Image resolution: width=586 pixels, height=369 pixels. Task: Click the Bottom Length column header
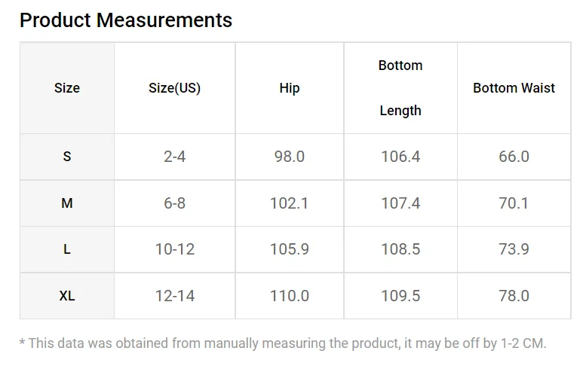click(x=400, y=88)
